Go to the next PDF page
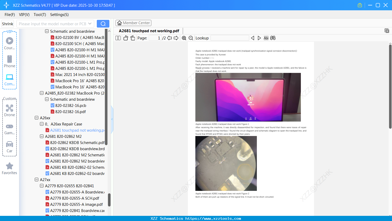Viewport: 392px width, 221px height. 176,38
